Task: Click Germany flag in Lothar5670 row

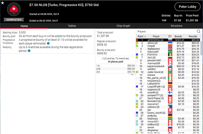Action: click(x=170, y=84)
